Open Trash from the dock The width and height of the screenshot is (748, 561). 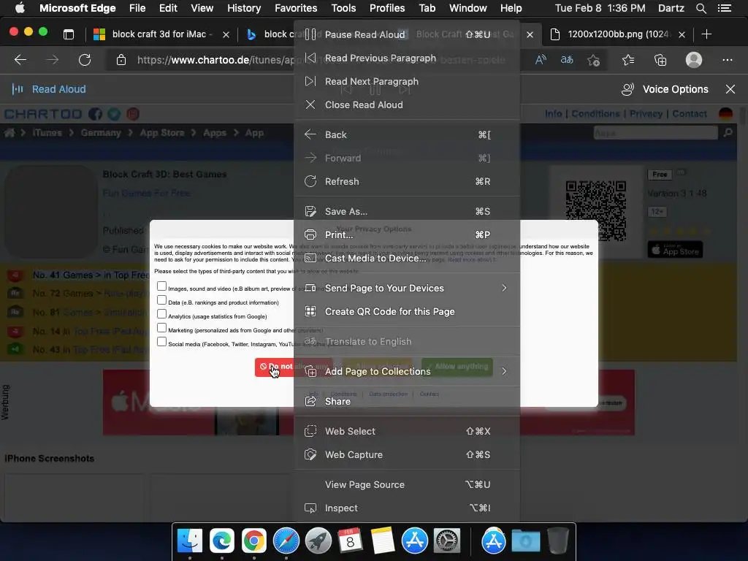[557, 541]
